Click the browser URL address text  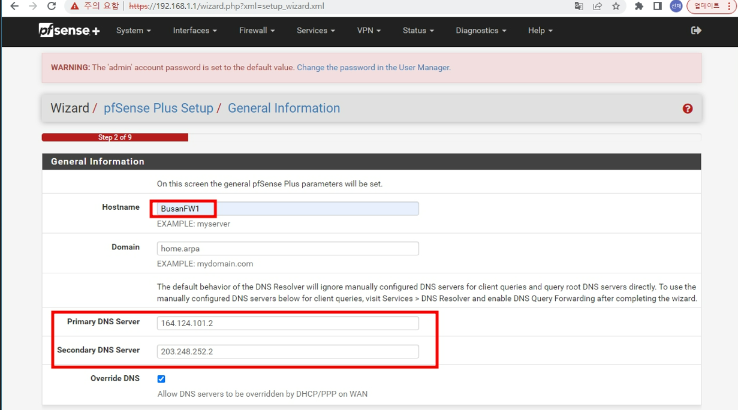(227, 6)
